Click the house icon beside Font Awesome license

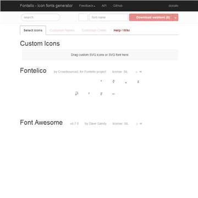tap(137, 124)
